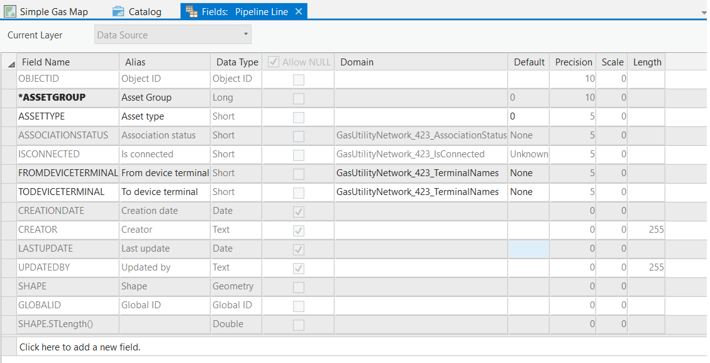710x363 pixels.
Task: Toggle Allow NULL for CREATIONDATE row
Action: coord(298,211)
